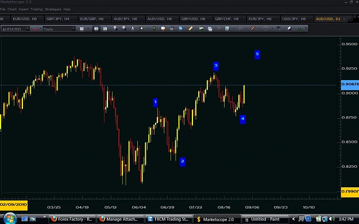Open the Insert menu
The height and width of the screenshot is (224, 359).
[x=24, y=9]
